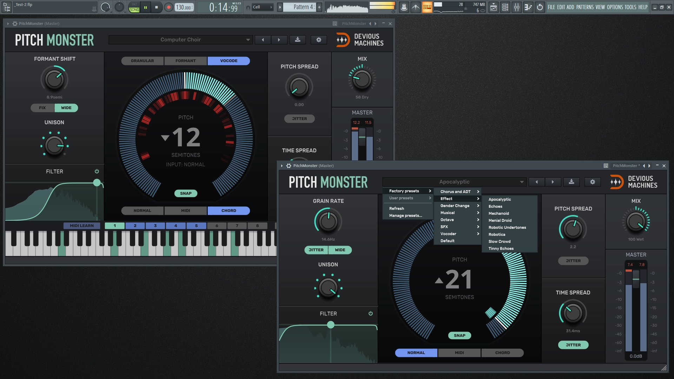Image resolution: width=674 pixels, height=379 pixels.
Task: Open the Mixer icon in the toolbar
Action: (517, 7)
